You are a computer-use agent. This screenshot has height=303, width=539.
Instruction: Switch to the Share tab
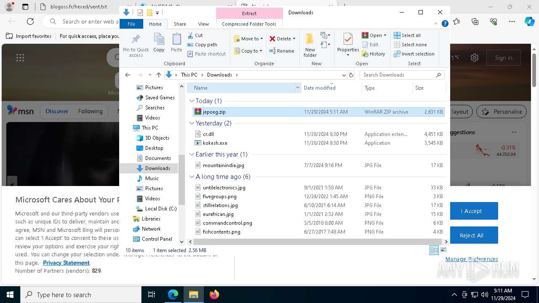click(x=180, y=24)
